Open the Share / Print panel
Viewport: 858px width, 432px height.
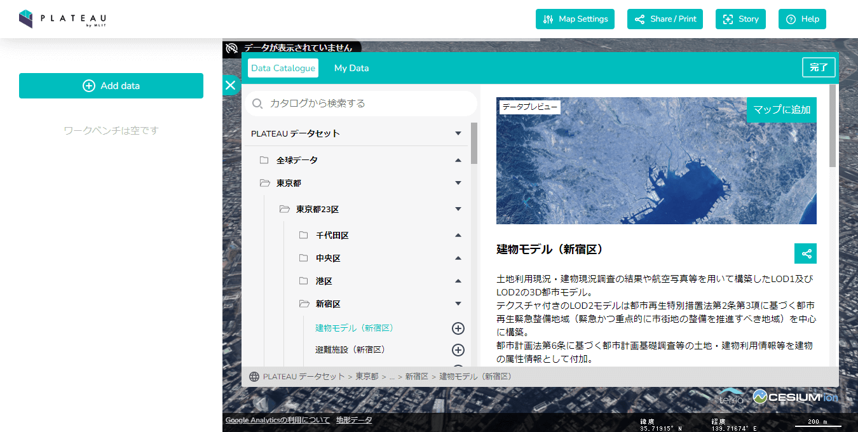click(x=665, y=19)
